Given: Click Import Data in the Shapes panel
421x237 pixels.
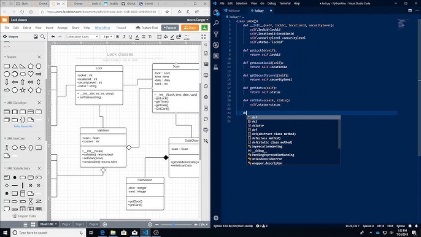Looking at the screenshot, I should click(x=24, y=216).
